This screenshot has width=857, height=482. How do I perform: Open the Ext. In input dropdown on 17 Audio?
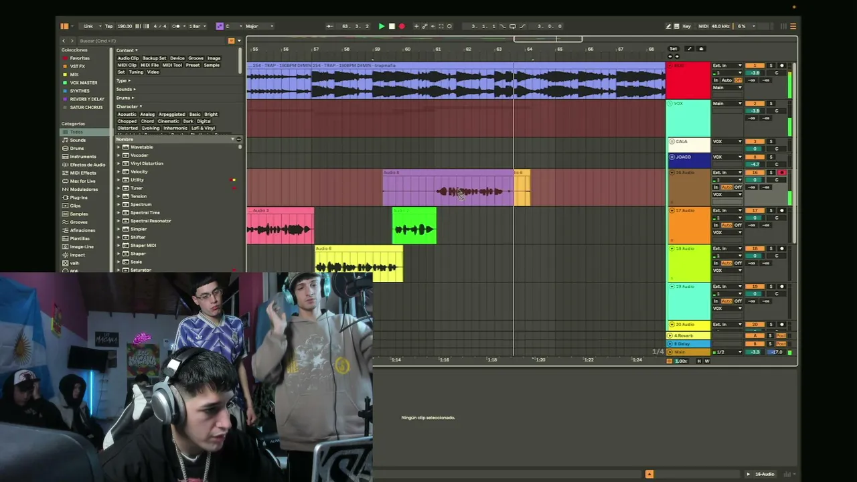point(727,211)
